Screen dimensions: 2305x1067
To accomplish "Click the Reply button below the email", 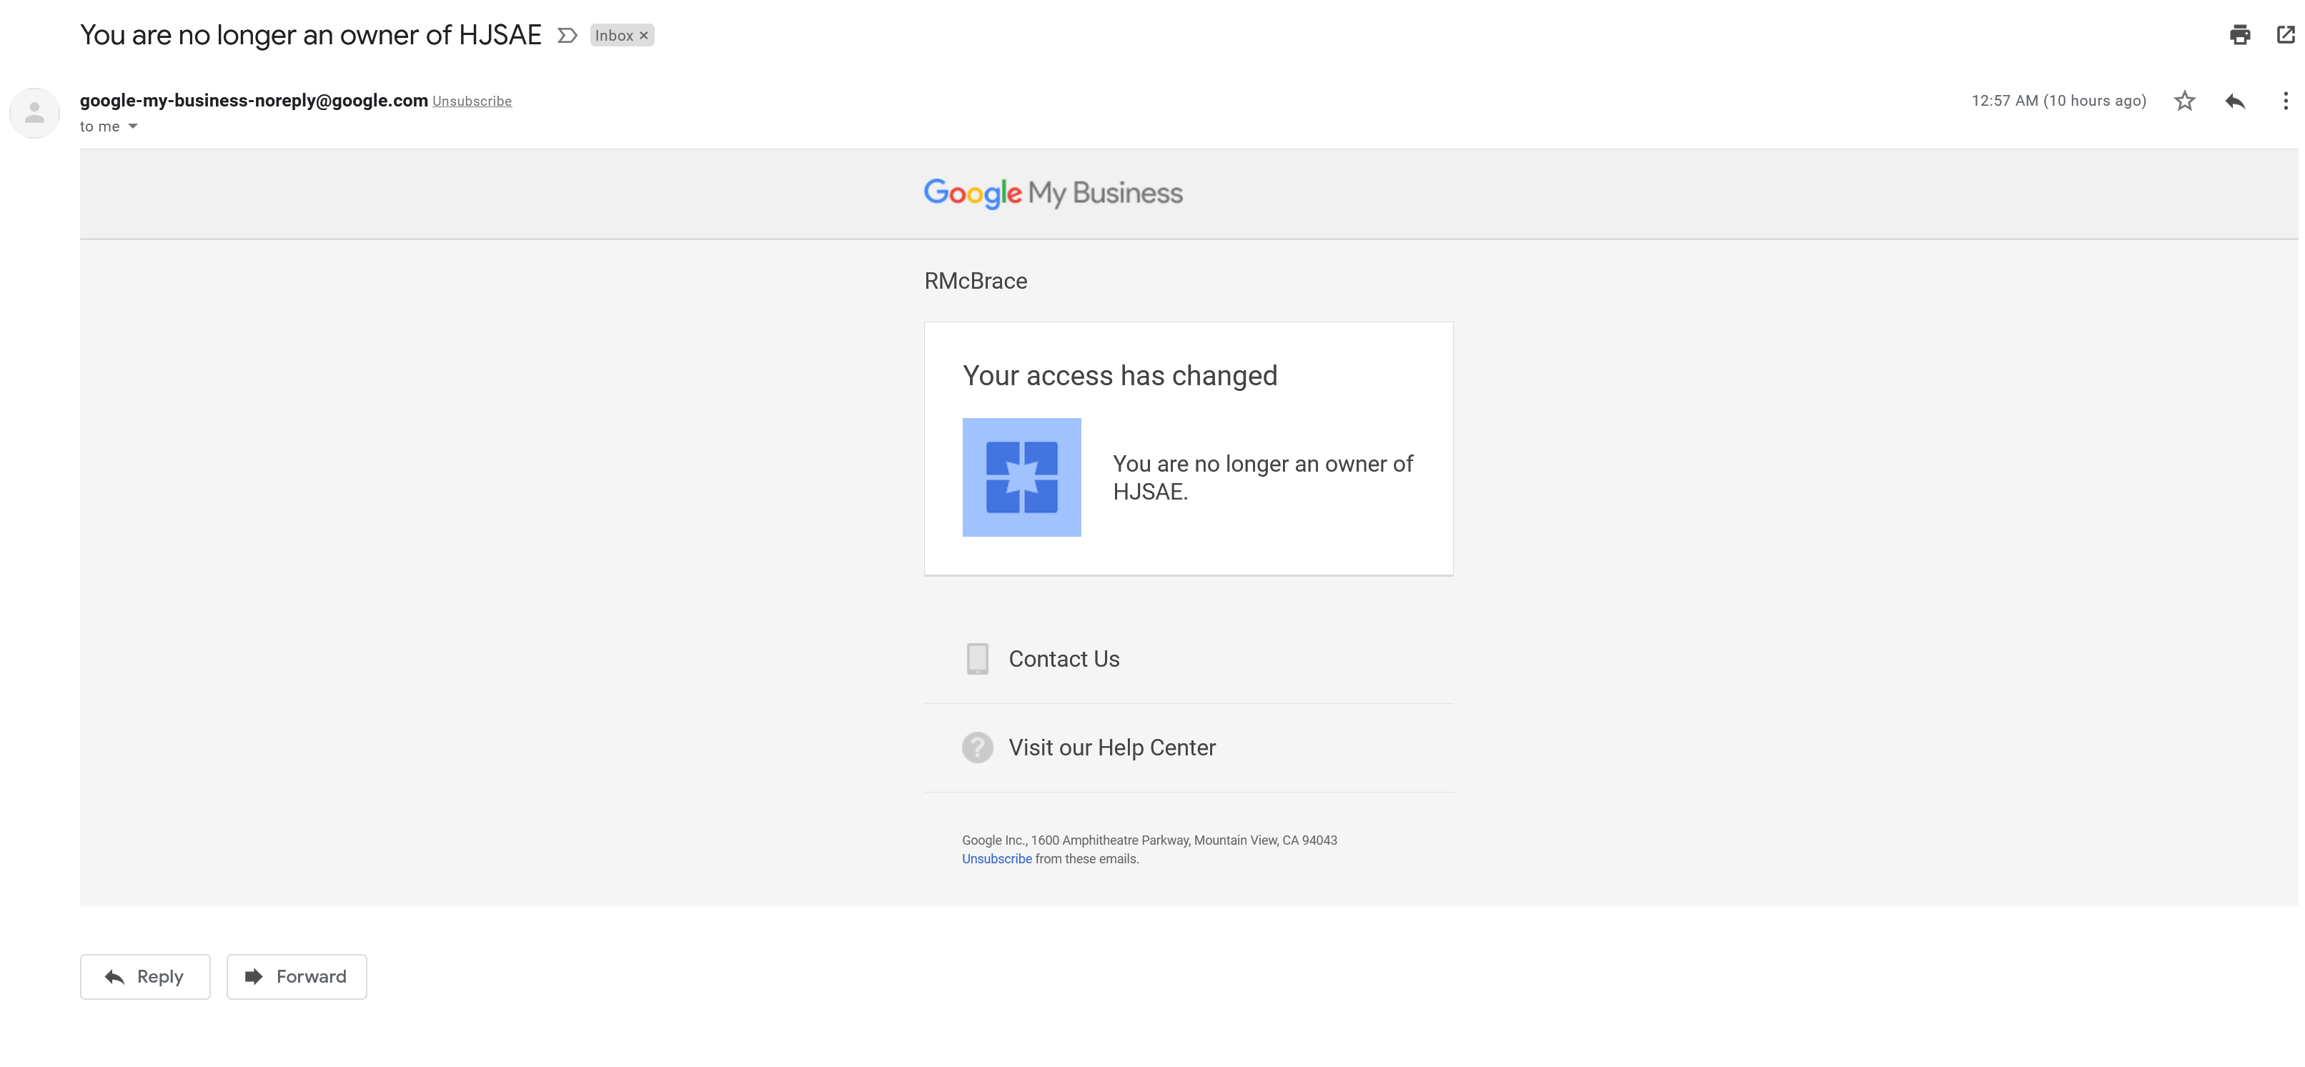I will tap(145, 977).
